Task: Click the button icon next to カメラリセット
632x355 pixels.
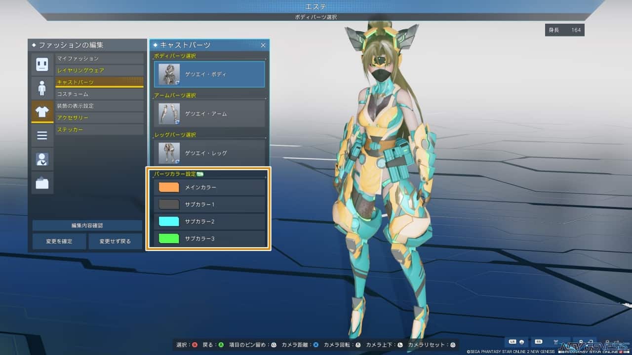Action: click(x=452, y=345)
